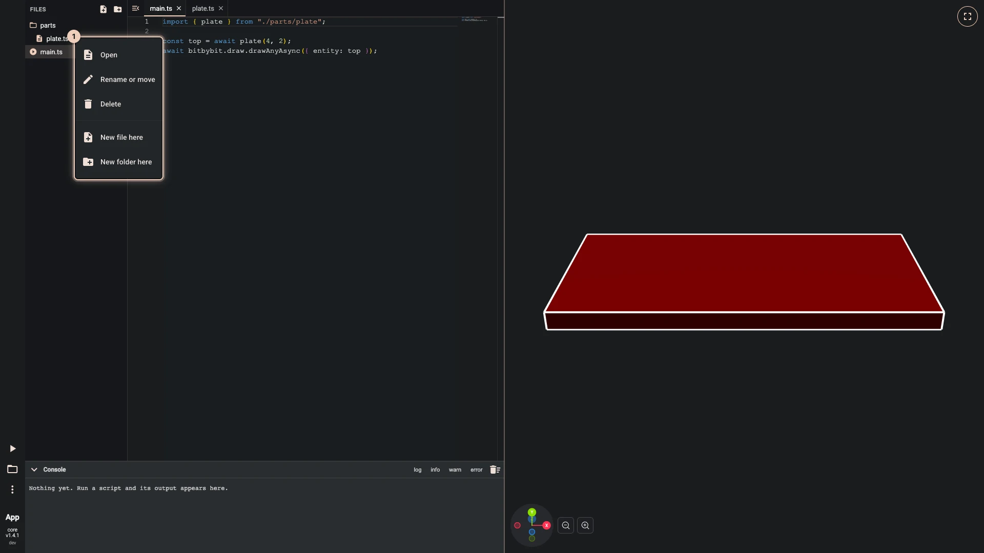Choose Delete from the context menu
984x553 pixels.
tap(118, 104)
